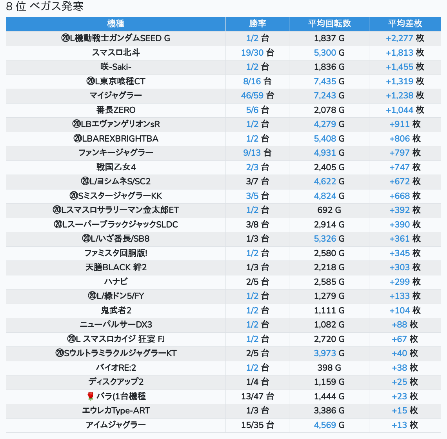Click the 13/47 台 win rate
Viewport: 447px width, 439px height.
click(x=258, y=397)
